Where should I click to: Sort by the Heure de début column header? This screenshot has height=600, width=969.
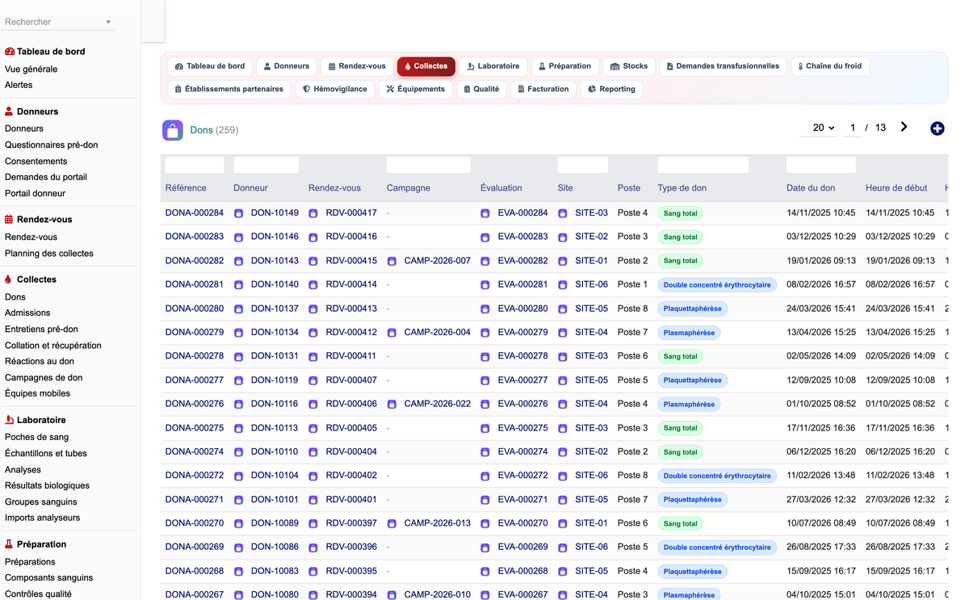point(896,188)
